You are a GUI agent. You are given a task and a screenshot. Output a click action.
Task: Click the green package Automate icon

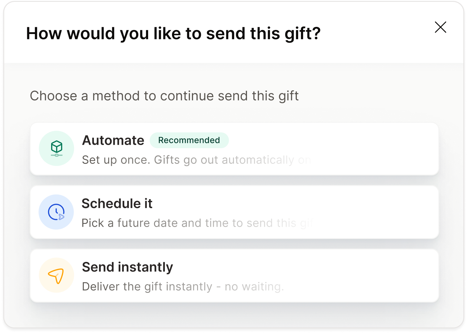click(x=56, y=148)
